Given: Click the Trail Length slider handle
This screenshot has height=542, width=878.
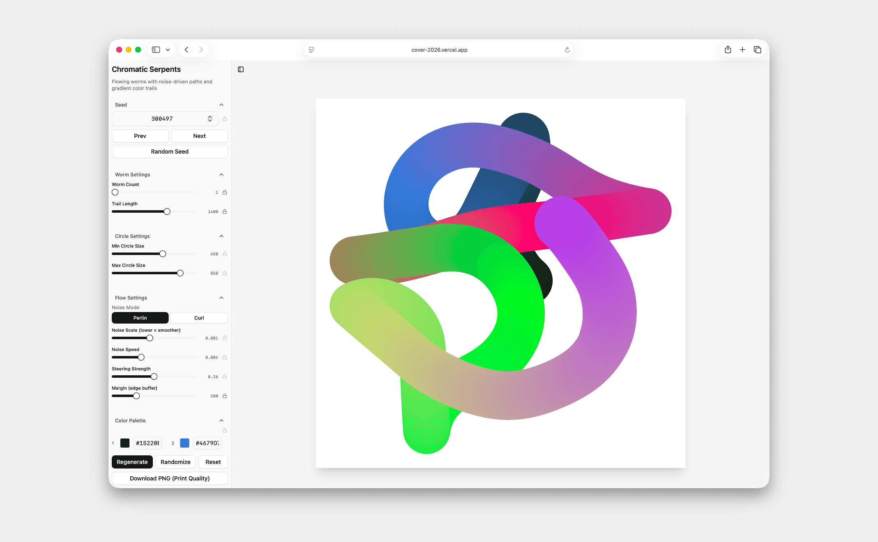Looking at the screenshot, I should pos(167,211).
